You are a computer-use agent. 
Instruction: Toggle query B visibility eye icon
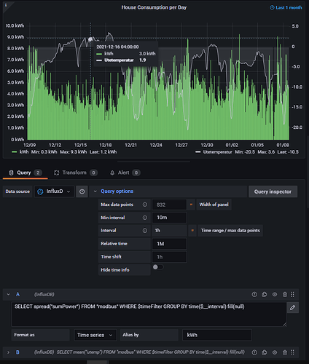[x=275, y=352]
